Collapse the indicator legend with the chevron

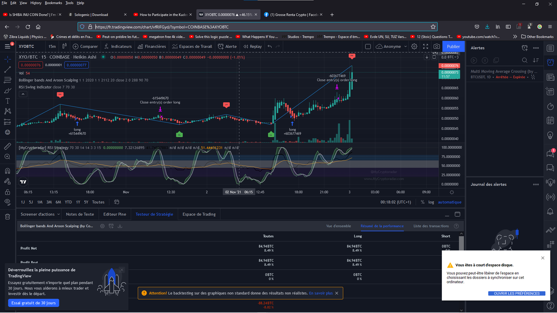pyautogui.click(x=23, y=94)
